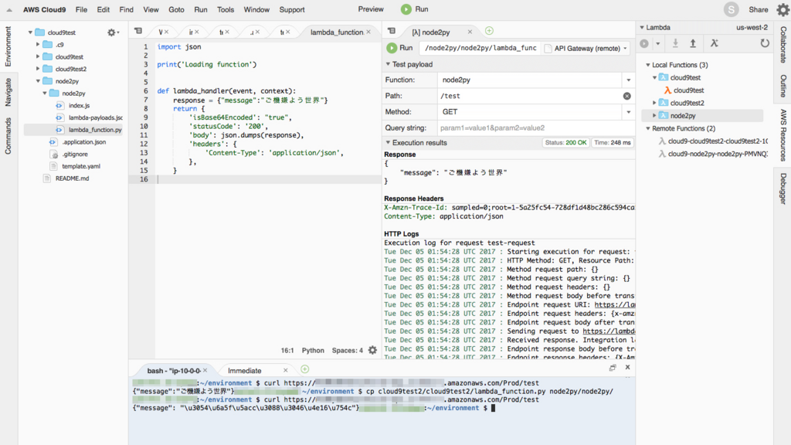Screen dimensions: 791x445
Task: Add a new terminal tab with plus icon
Action: click(x=304, y=369)
